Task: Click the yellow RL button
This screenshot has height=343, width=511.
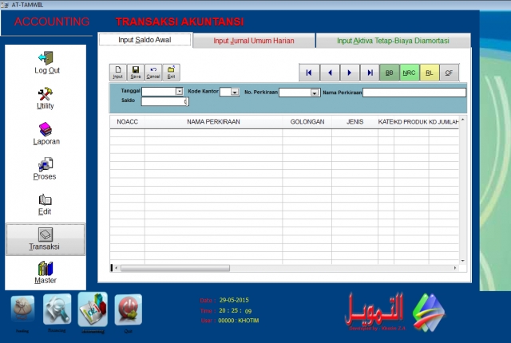Action: [429, 73]
